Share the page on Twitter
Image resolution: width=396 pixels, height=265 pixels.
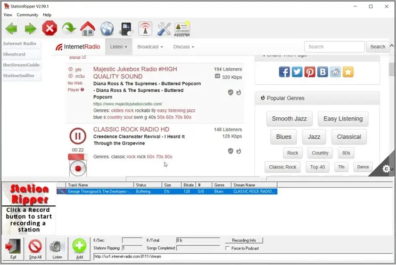[297, 72]
